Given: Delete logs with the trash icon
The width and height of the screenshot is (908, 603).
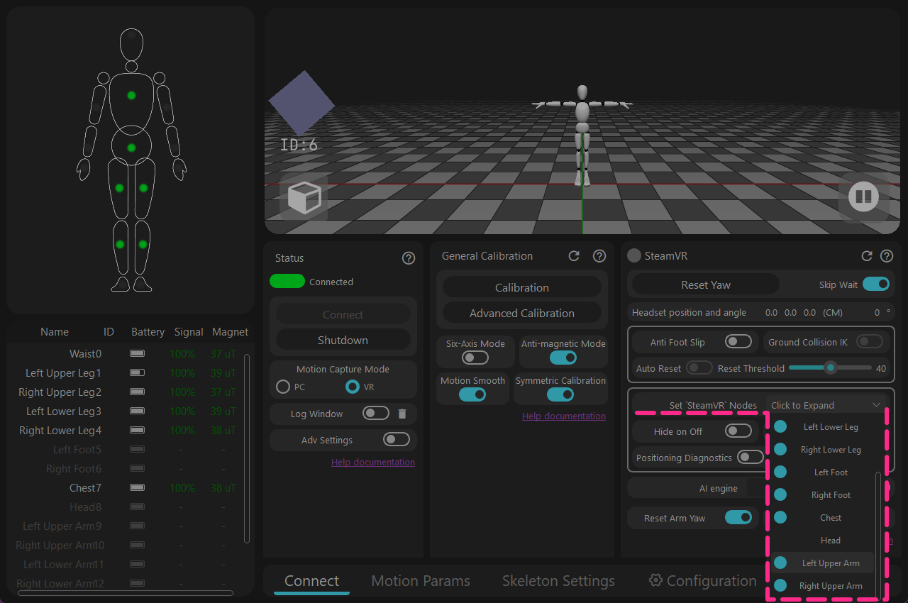Looking at the screenshot, I should click(x=402, y=414).
